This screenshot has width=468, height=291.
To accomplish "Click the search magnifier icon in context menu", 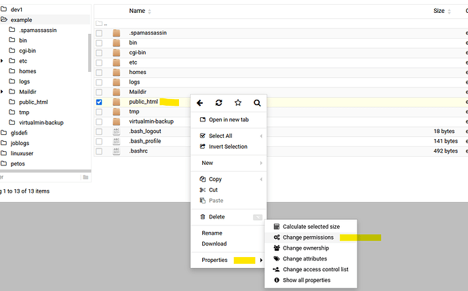I will (x=257, y=103).
